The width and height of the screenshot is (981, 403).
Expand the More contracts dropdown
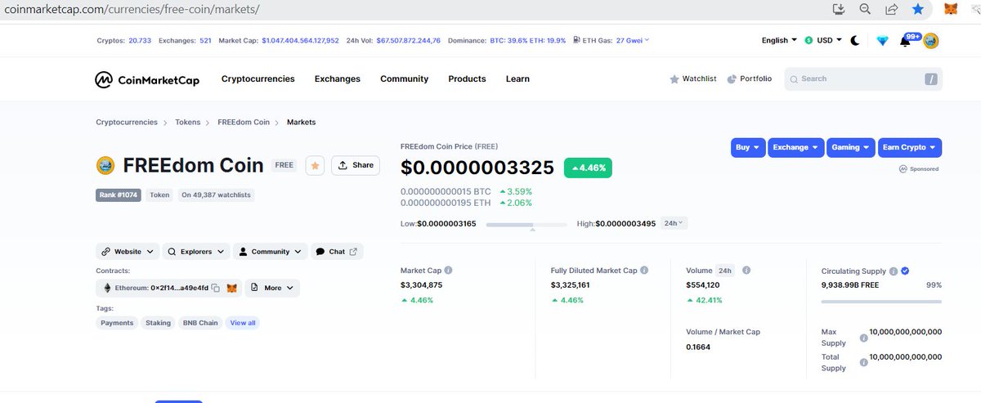[272, 288]
